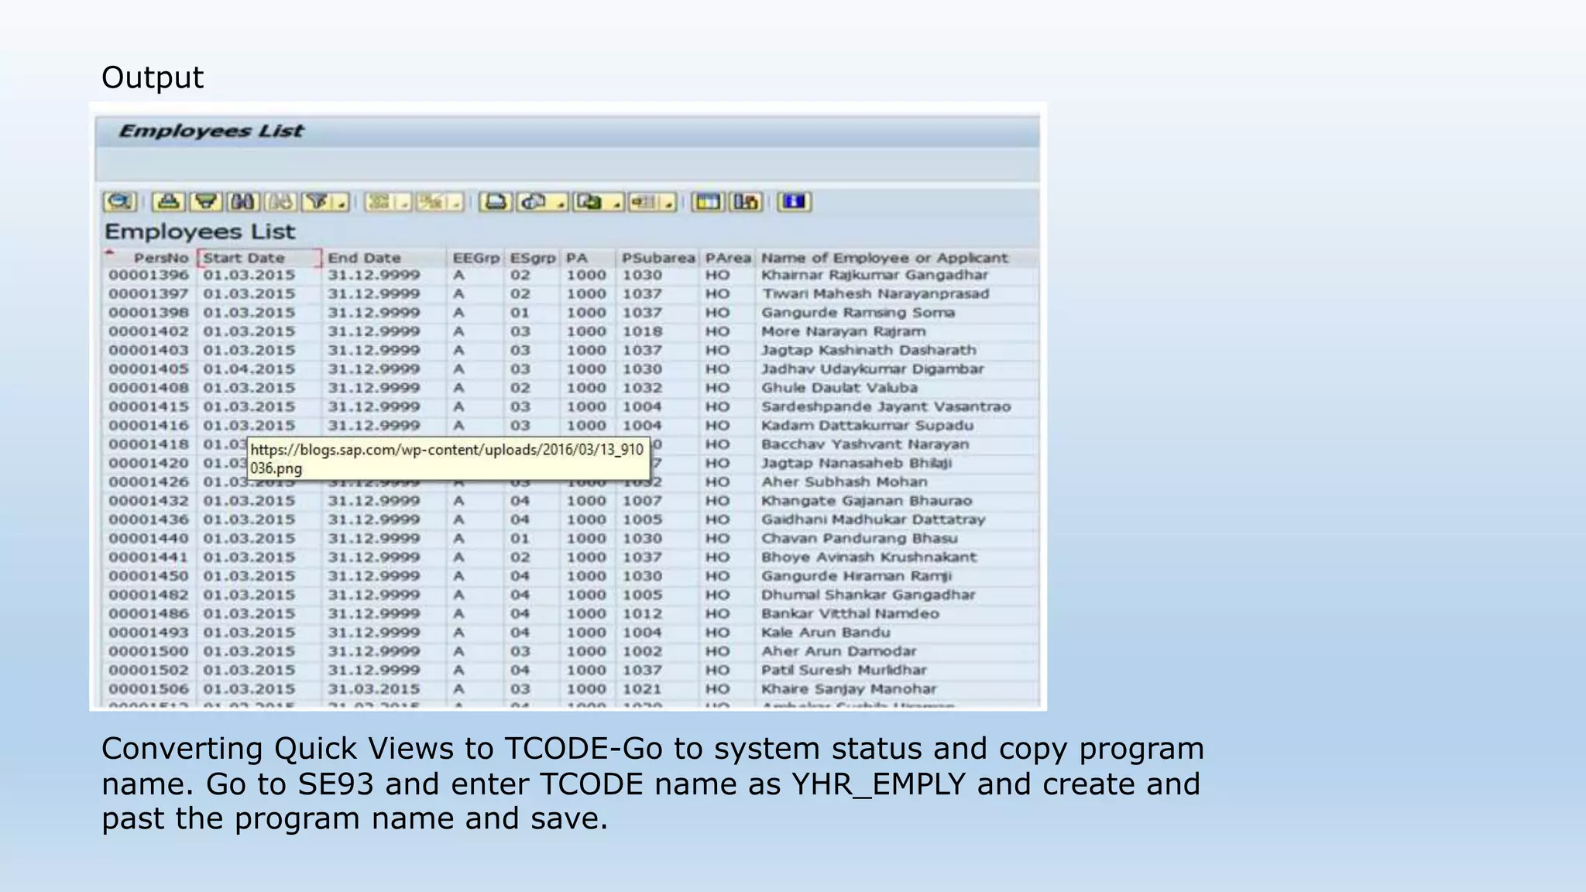
Task: Expand the Views icon dropdown arrow
Action: click(561, 204)
